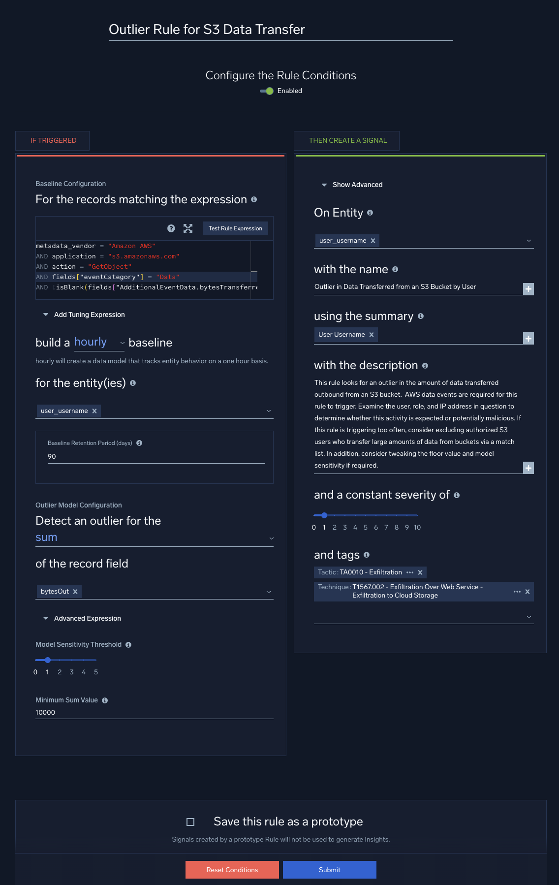Select THEN CREATE A SIGNAL tab
The width and height of the screenshot is (559, 885).
(347, 141)
